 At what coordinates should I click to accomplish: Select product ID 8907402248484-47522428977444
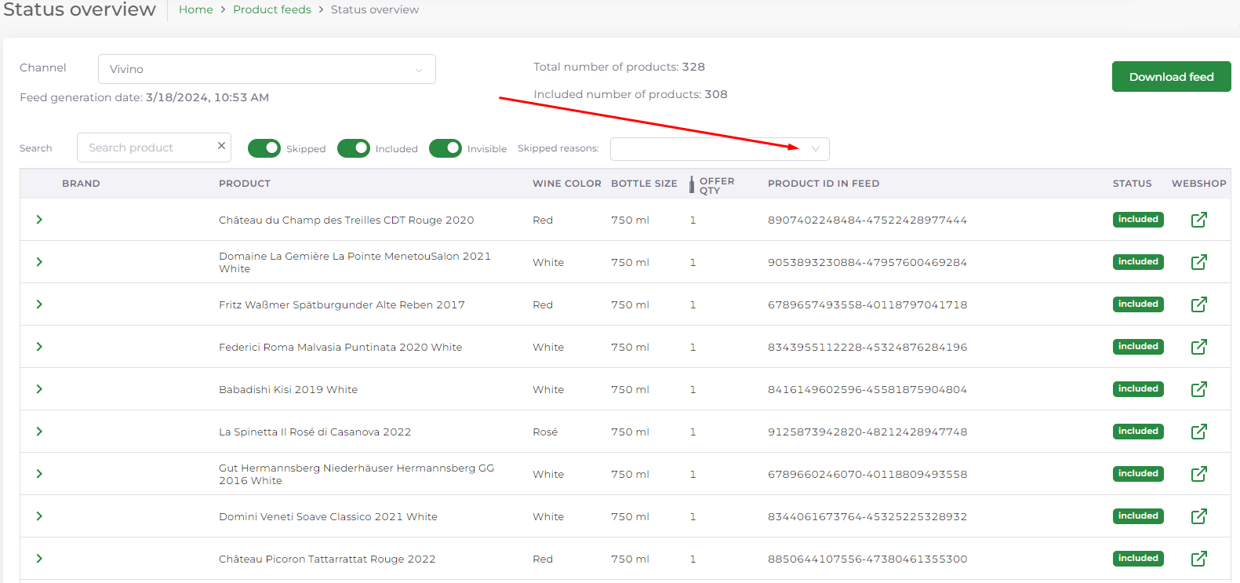point(867,220)
